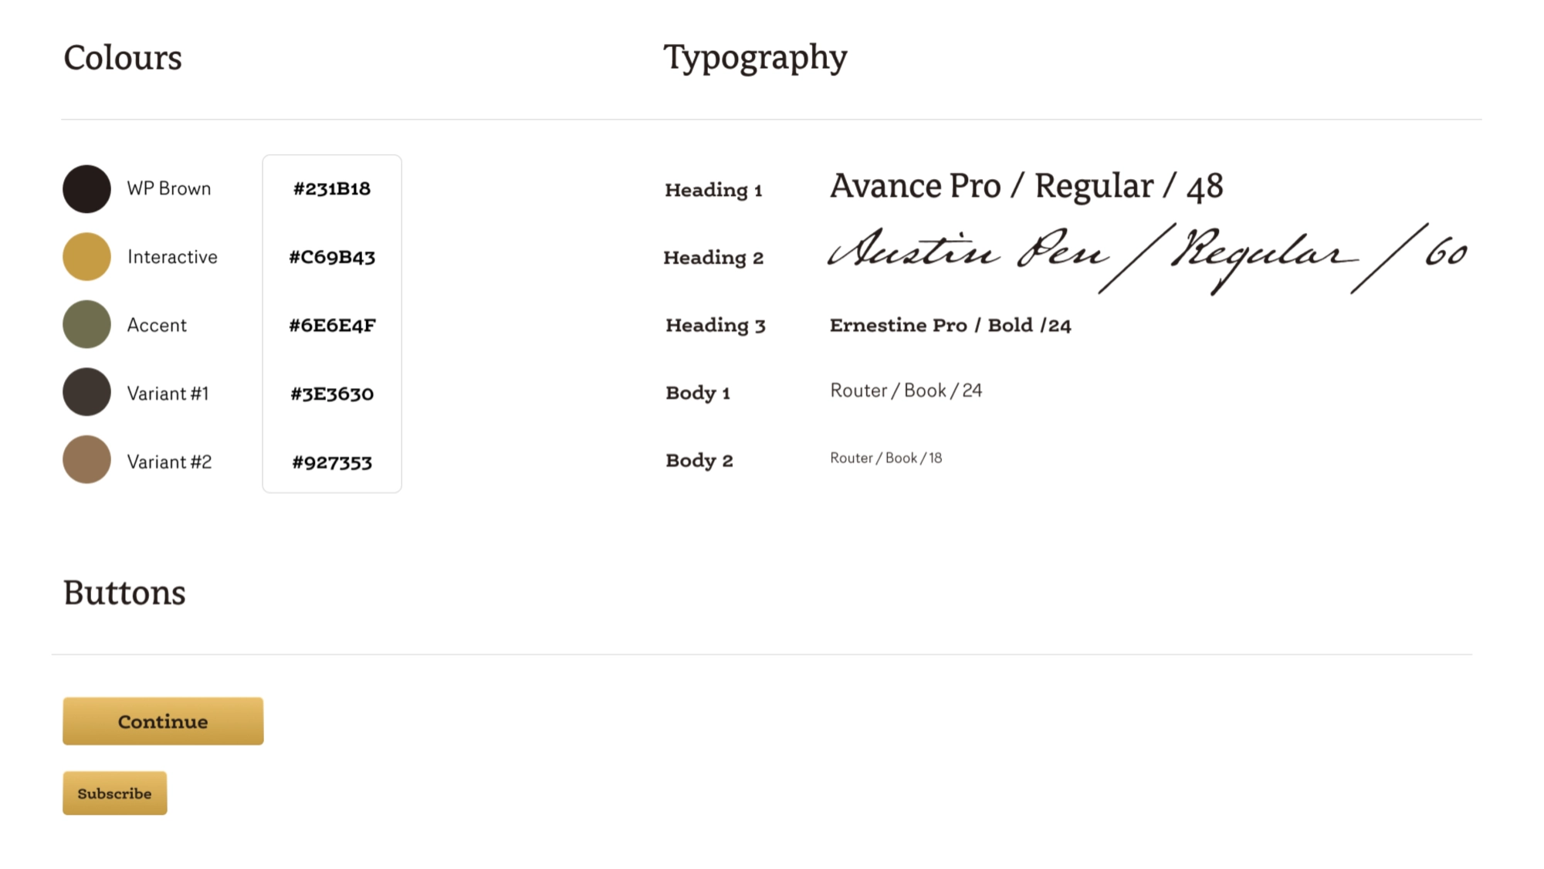
Task: Click the Colours section heading
Action: click(x=123, y=58)
